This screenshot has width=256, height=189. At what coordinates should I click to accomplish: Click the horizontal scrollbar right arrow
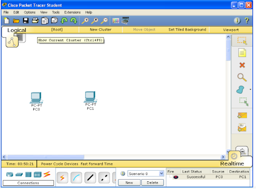point(223,157)
